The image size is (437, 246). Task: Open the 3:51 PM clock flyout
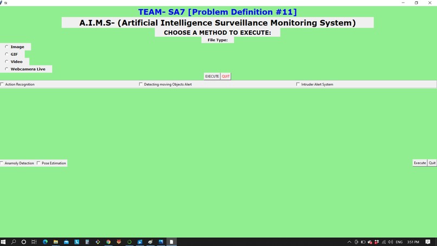click(413, 242)
